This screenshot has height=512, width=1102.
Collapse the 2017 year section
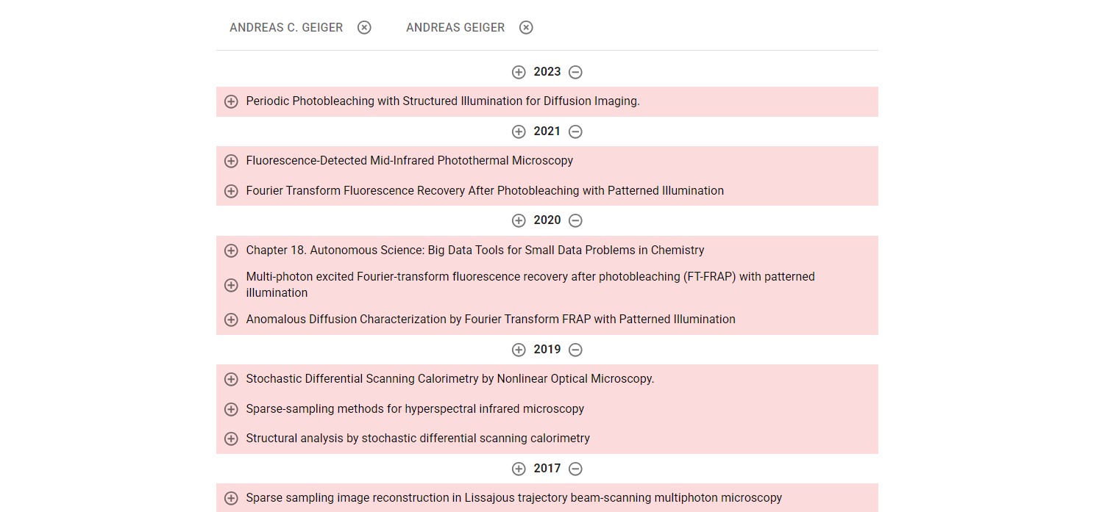point(576,469)
